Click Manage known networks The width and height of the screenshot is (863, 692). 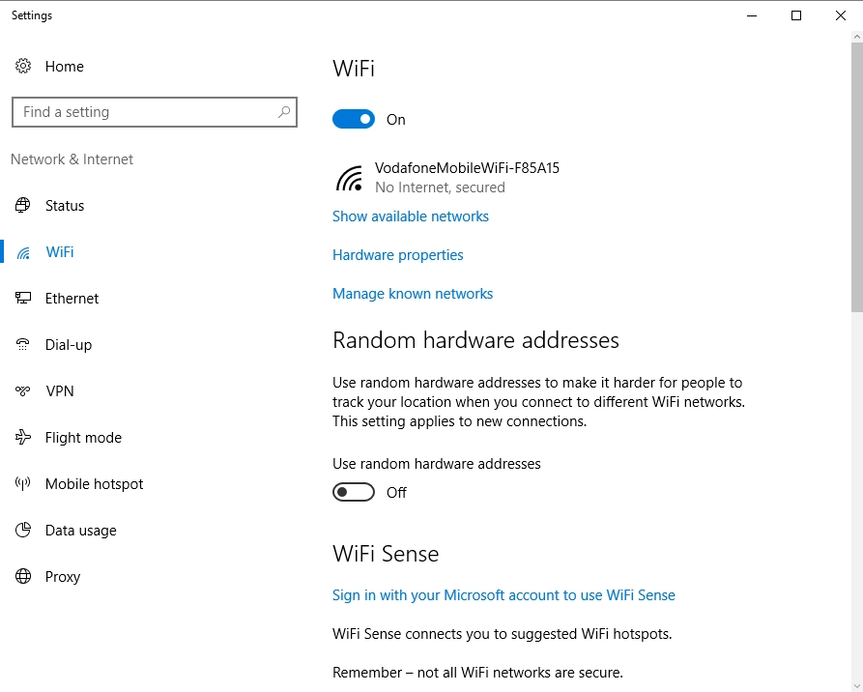point(413,293)
